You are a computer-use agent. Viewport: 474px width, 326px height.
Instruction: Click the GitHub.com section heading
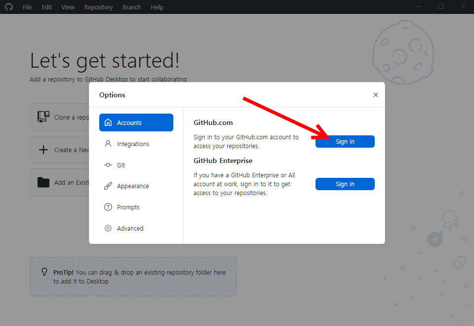213,122
